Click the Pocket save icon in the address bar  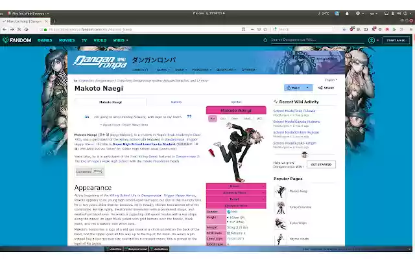(259, 29)
